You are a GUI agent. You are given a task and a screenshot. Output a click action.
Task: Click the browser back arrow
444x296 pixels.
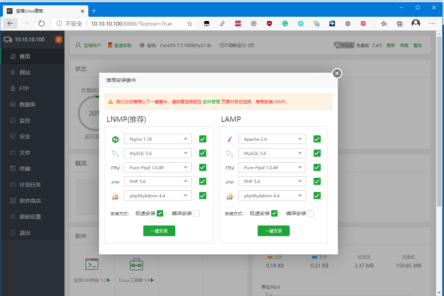pyautogui.click(x=10, y=24)
